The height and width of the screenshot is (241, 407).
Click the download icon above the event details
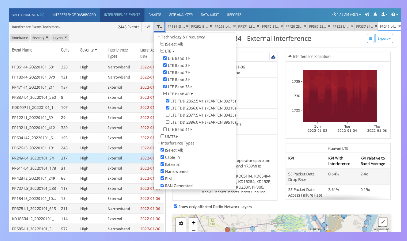pyautogui.click(x=273, y=57)
